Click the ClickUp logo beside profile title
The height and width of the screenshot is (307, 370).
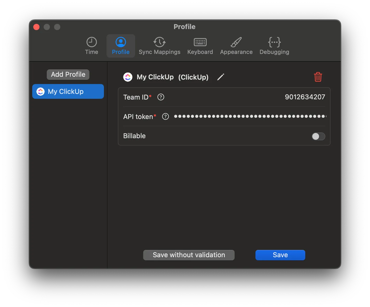[x=128, y=77]
